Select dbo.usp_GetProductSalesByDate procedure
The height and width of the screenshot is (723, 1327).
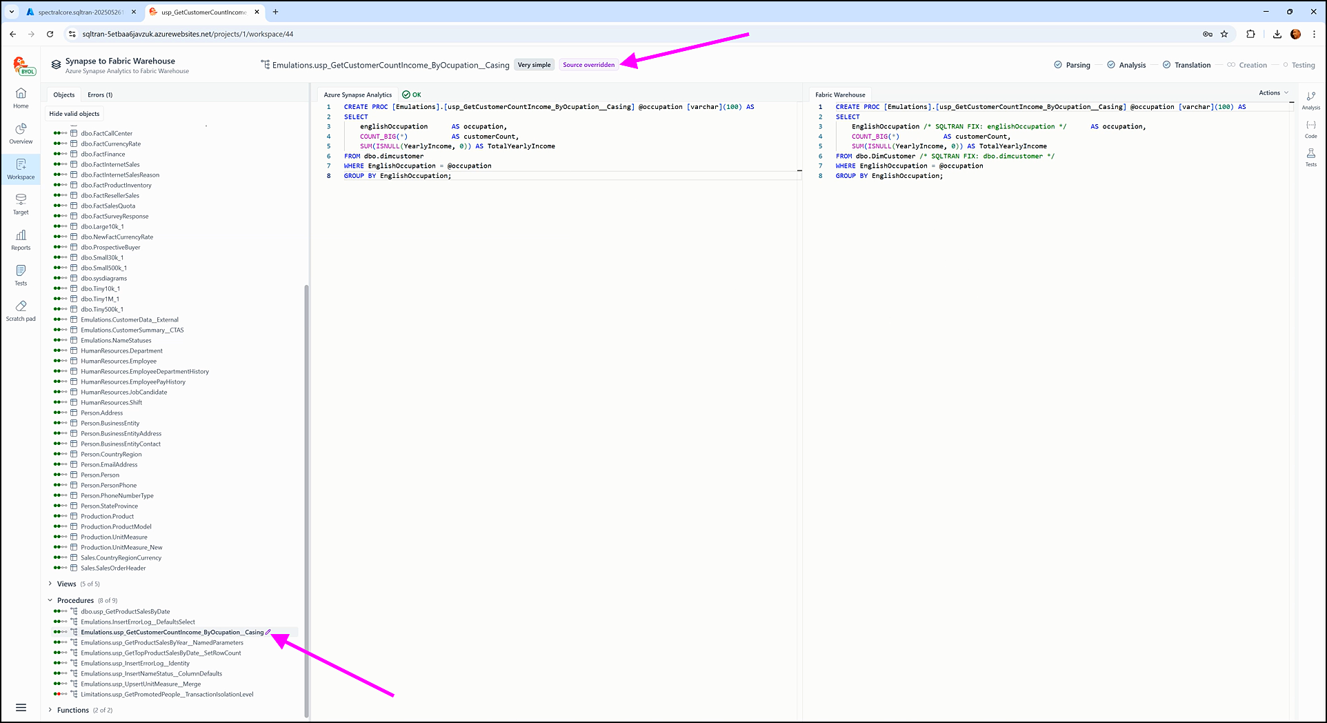click(125, 611)
